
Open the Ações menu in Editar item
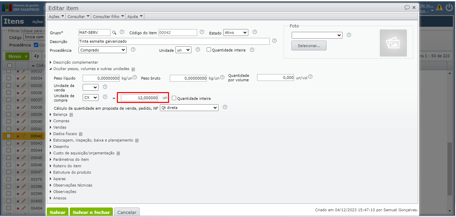pyautogui.click(x=56, y=16)
